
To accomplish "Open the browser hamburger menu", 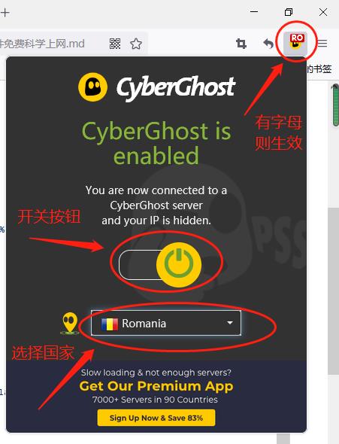I will tap(322, 44).
